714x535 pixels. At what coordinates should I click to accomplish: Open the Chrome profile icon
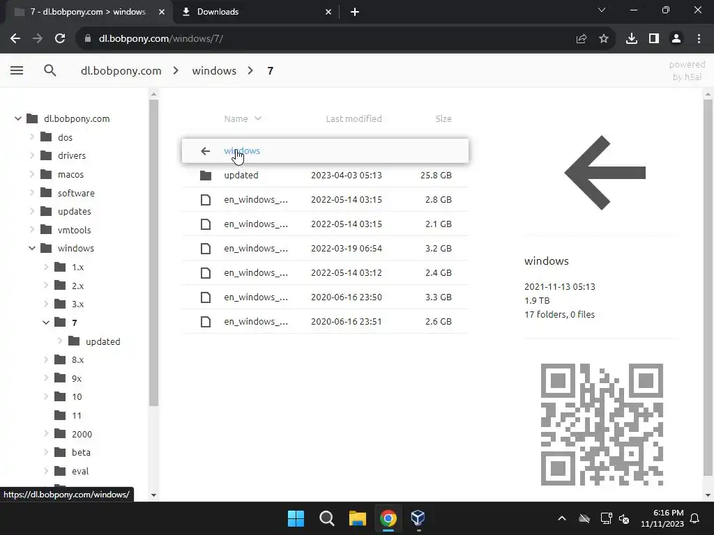676,39
